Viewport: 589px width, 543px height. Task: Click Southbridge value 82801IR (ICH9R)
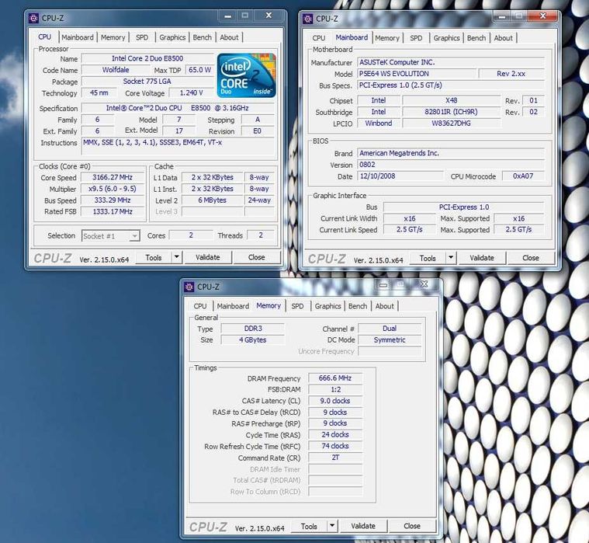coord(451,112)
